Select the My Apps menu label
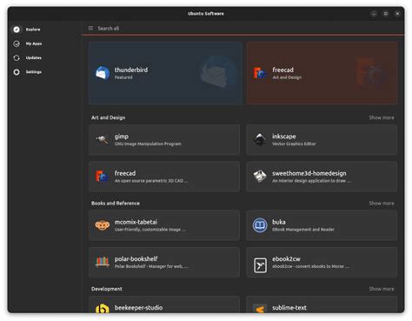Screen dimensions: 412x321 [x=34, y=43]
